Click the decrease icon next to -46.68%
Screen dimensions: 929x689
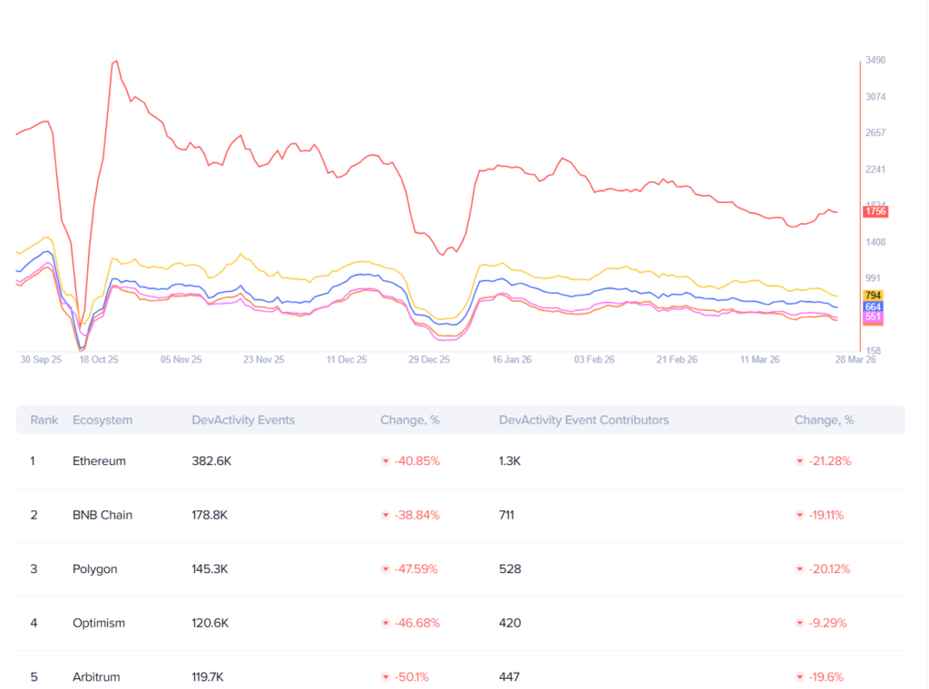pos(386,624)
